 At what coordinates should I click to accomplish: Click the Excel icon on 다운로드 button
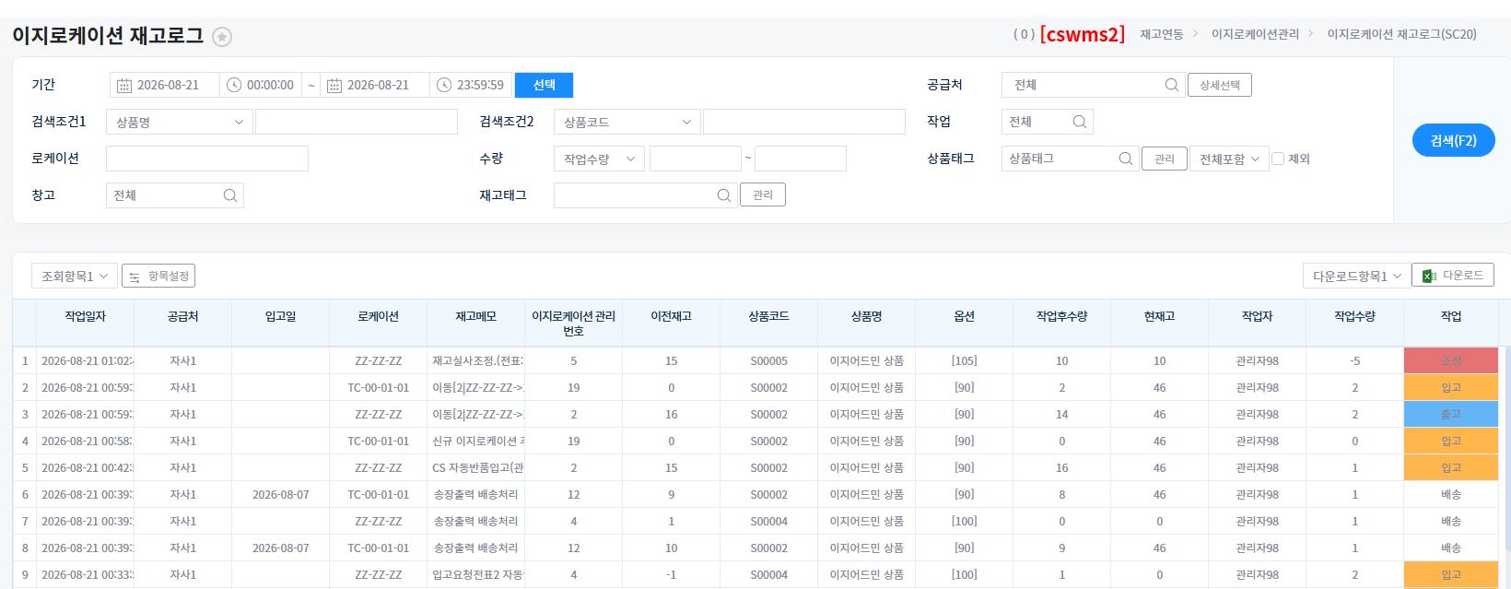(x=1429, y=276)
